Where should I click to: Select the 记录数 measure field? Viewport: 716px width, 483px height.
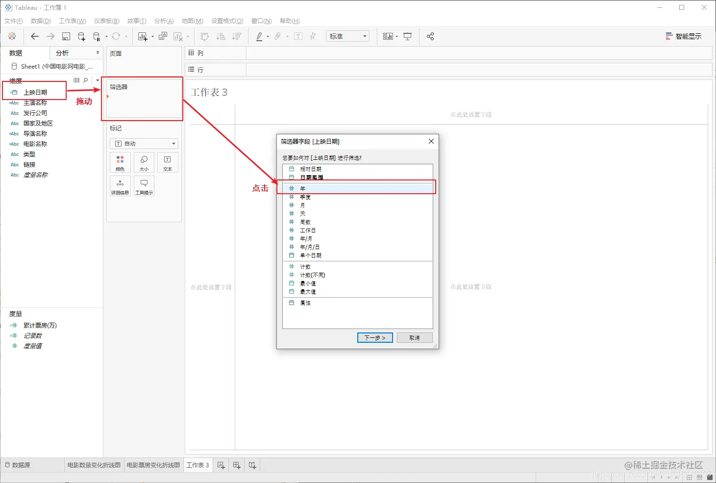pos(33,335)
